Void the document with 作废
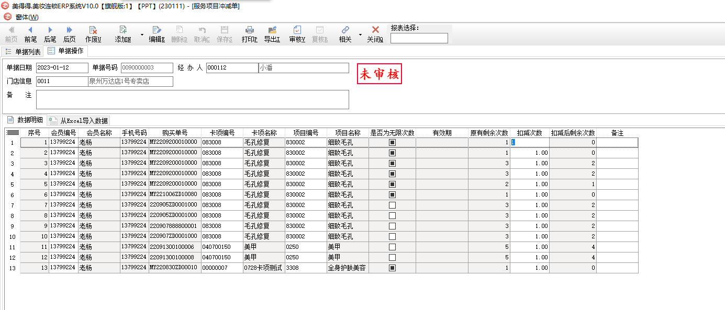 coord(93,35)
